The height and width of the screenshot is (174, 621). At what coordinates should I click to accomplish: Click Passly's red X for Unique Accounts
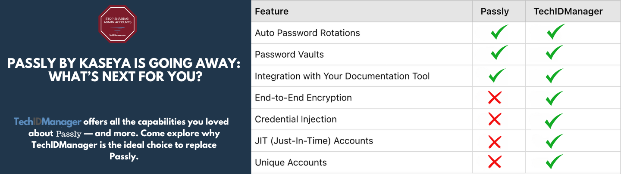tap(495, 162)
